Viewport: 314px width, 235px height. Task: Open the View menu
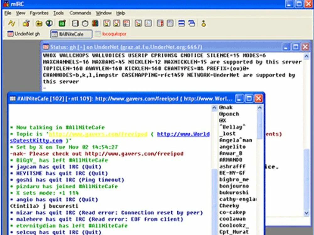[x=21, y=13]
